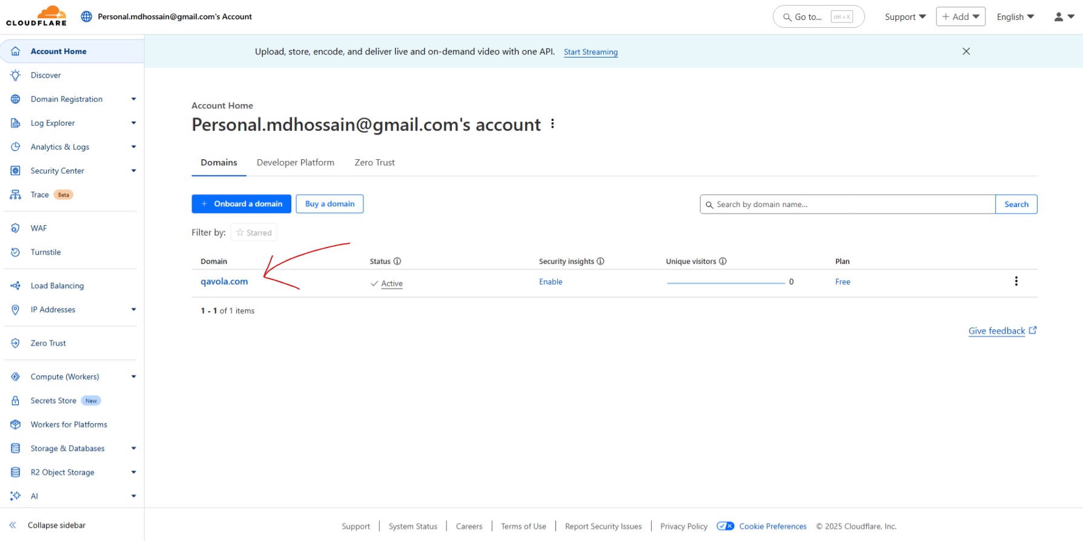
Task: Click the Workers for Platforms icon
Action: 16,425
